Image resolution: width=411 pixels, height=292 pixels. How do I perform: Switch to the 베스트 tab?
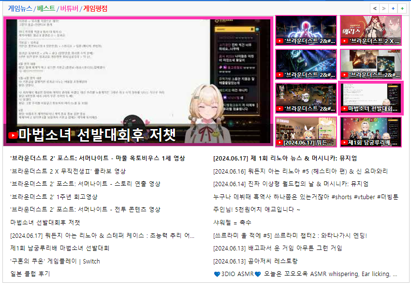coord(46,8)
